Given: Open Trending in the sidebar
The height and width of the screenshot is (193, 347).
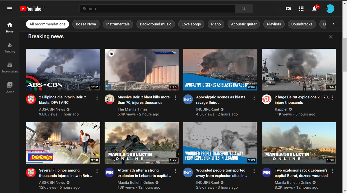Looking at the screenshot, I should (10, 48).
